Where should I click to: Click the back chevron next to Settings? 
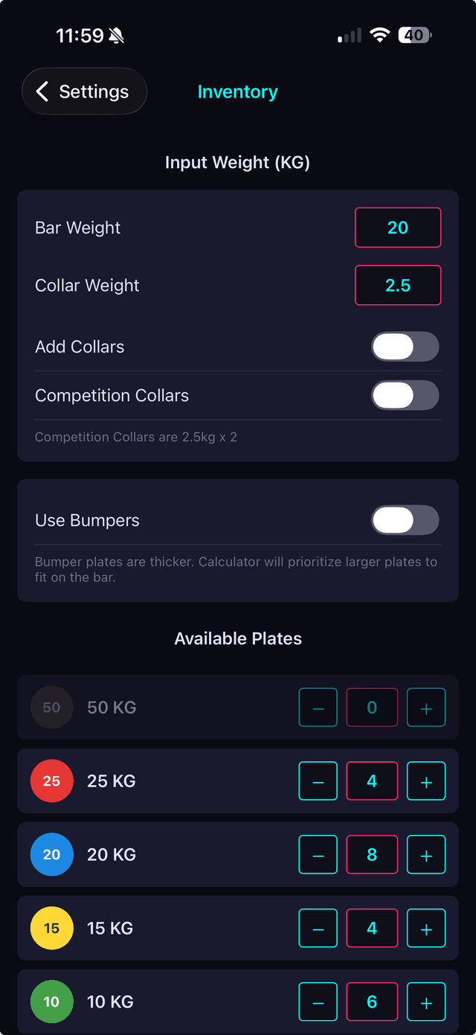click(42, 91)
